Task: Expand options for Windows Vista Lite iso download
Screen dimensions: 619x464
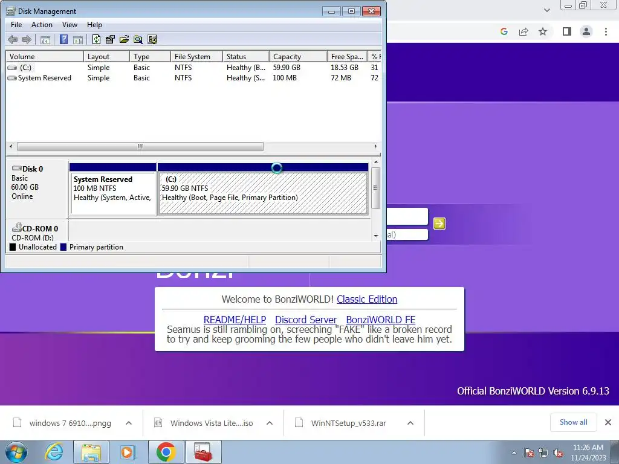Action: [x=270, y=423]
